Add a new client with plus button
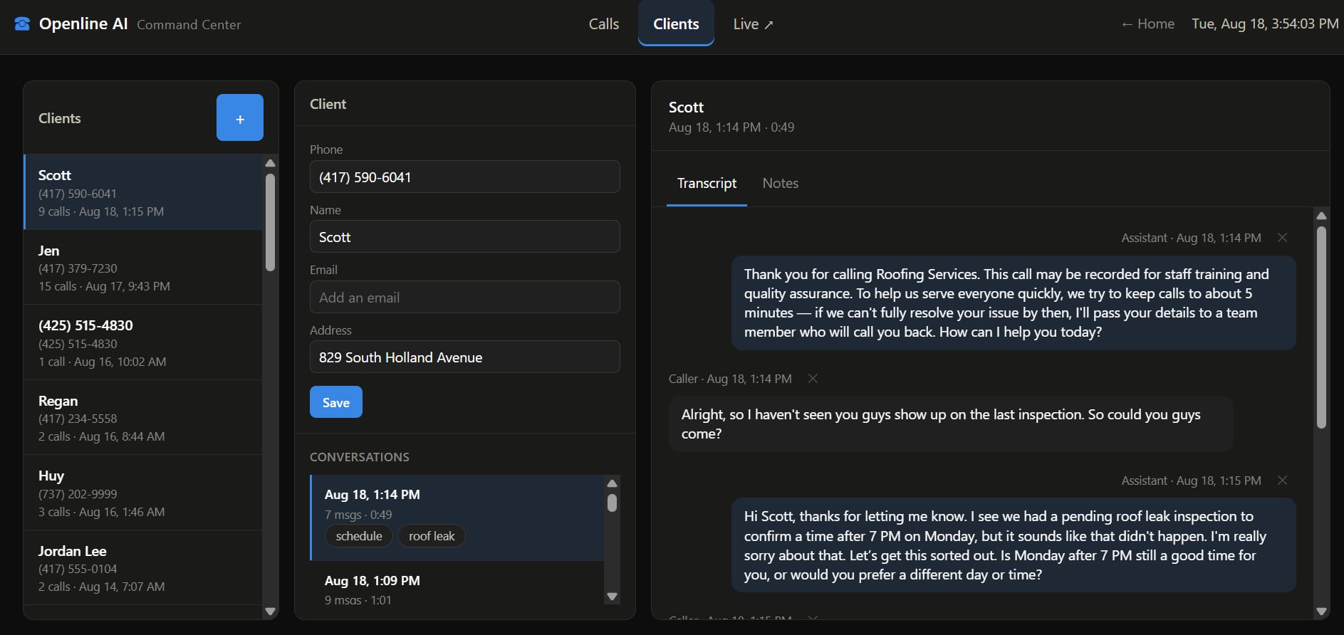The height and width of the screenshot is (635, 1344). 240,117
